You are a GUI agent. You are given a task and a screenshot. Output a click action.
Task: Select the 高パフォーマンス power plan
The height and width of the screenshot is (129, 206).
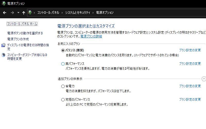(x=63, y=64)
